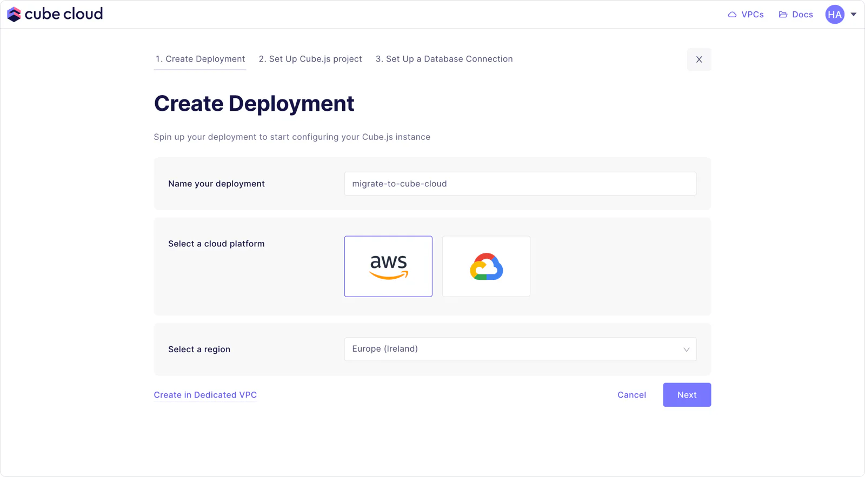
Task: Open the region dropdown showing Europe (Ireland)
Action: pos(520,349)
